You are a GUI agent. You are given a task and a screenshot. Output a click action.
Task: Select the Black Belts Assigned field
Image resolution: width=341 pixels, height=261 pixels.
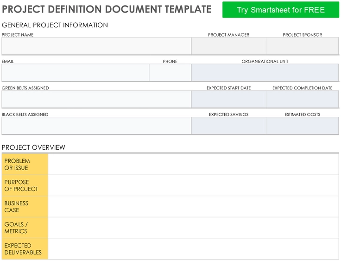pos(96,126)
